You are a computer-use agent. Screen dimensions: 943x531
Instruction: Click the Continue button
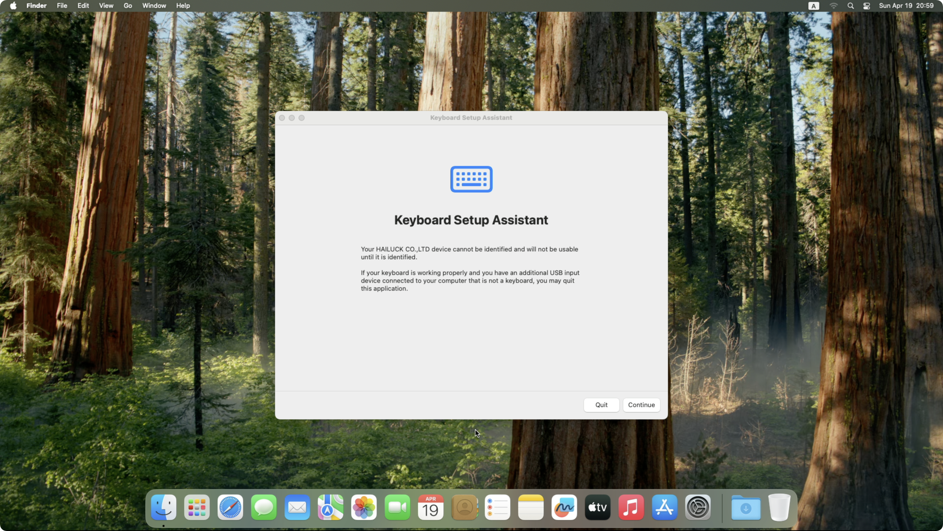click(641, 405)
